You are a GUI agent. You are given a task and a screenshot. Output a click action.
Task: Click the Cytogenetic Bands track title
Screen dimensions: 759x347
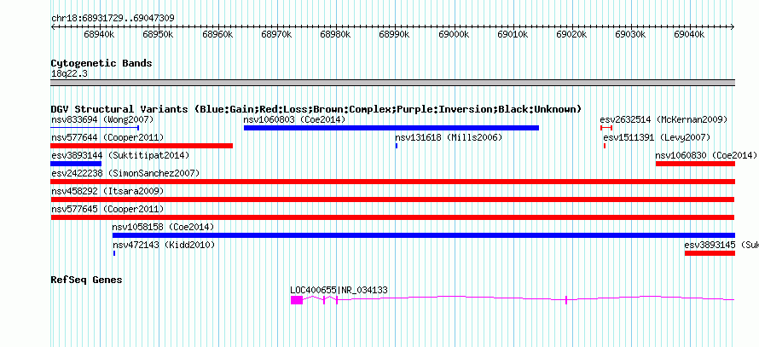point(101,63)
